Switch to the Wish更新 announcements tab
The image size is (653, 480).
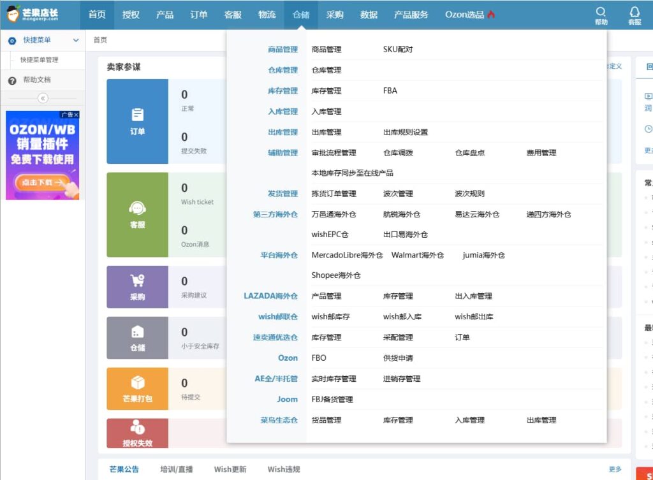coord(229,469)
